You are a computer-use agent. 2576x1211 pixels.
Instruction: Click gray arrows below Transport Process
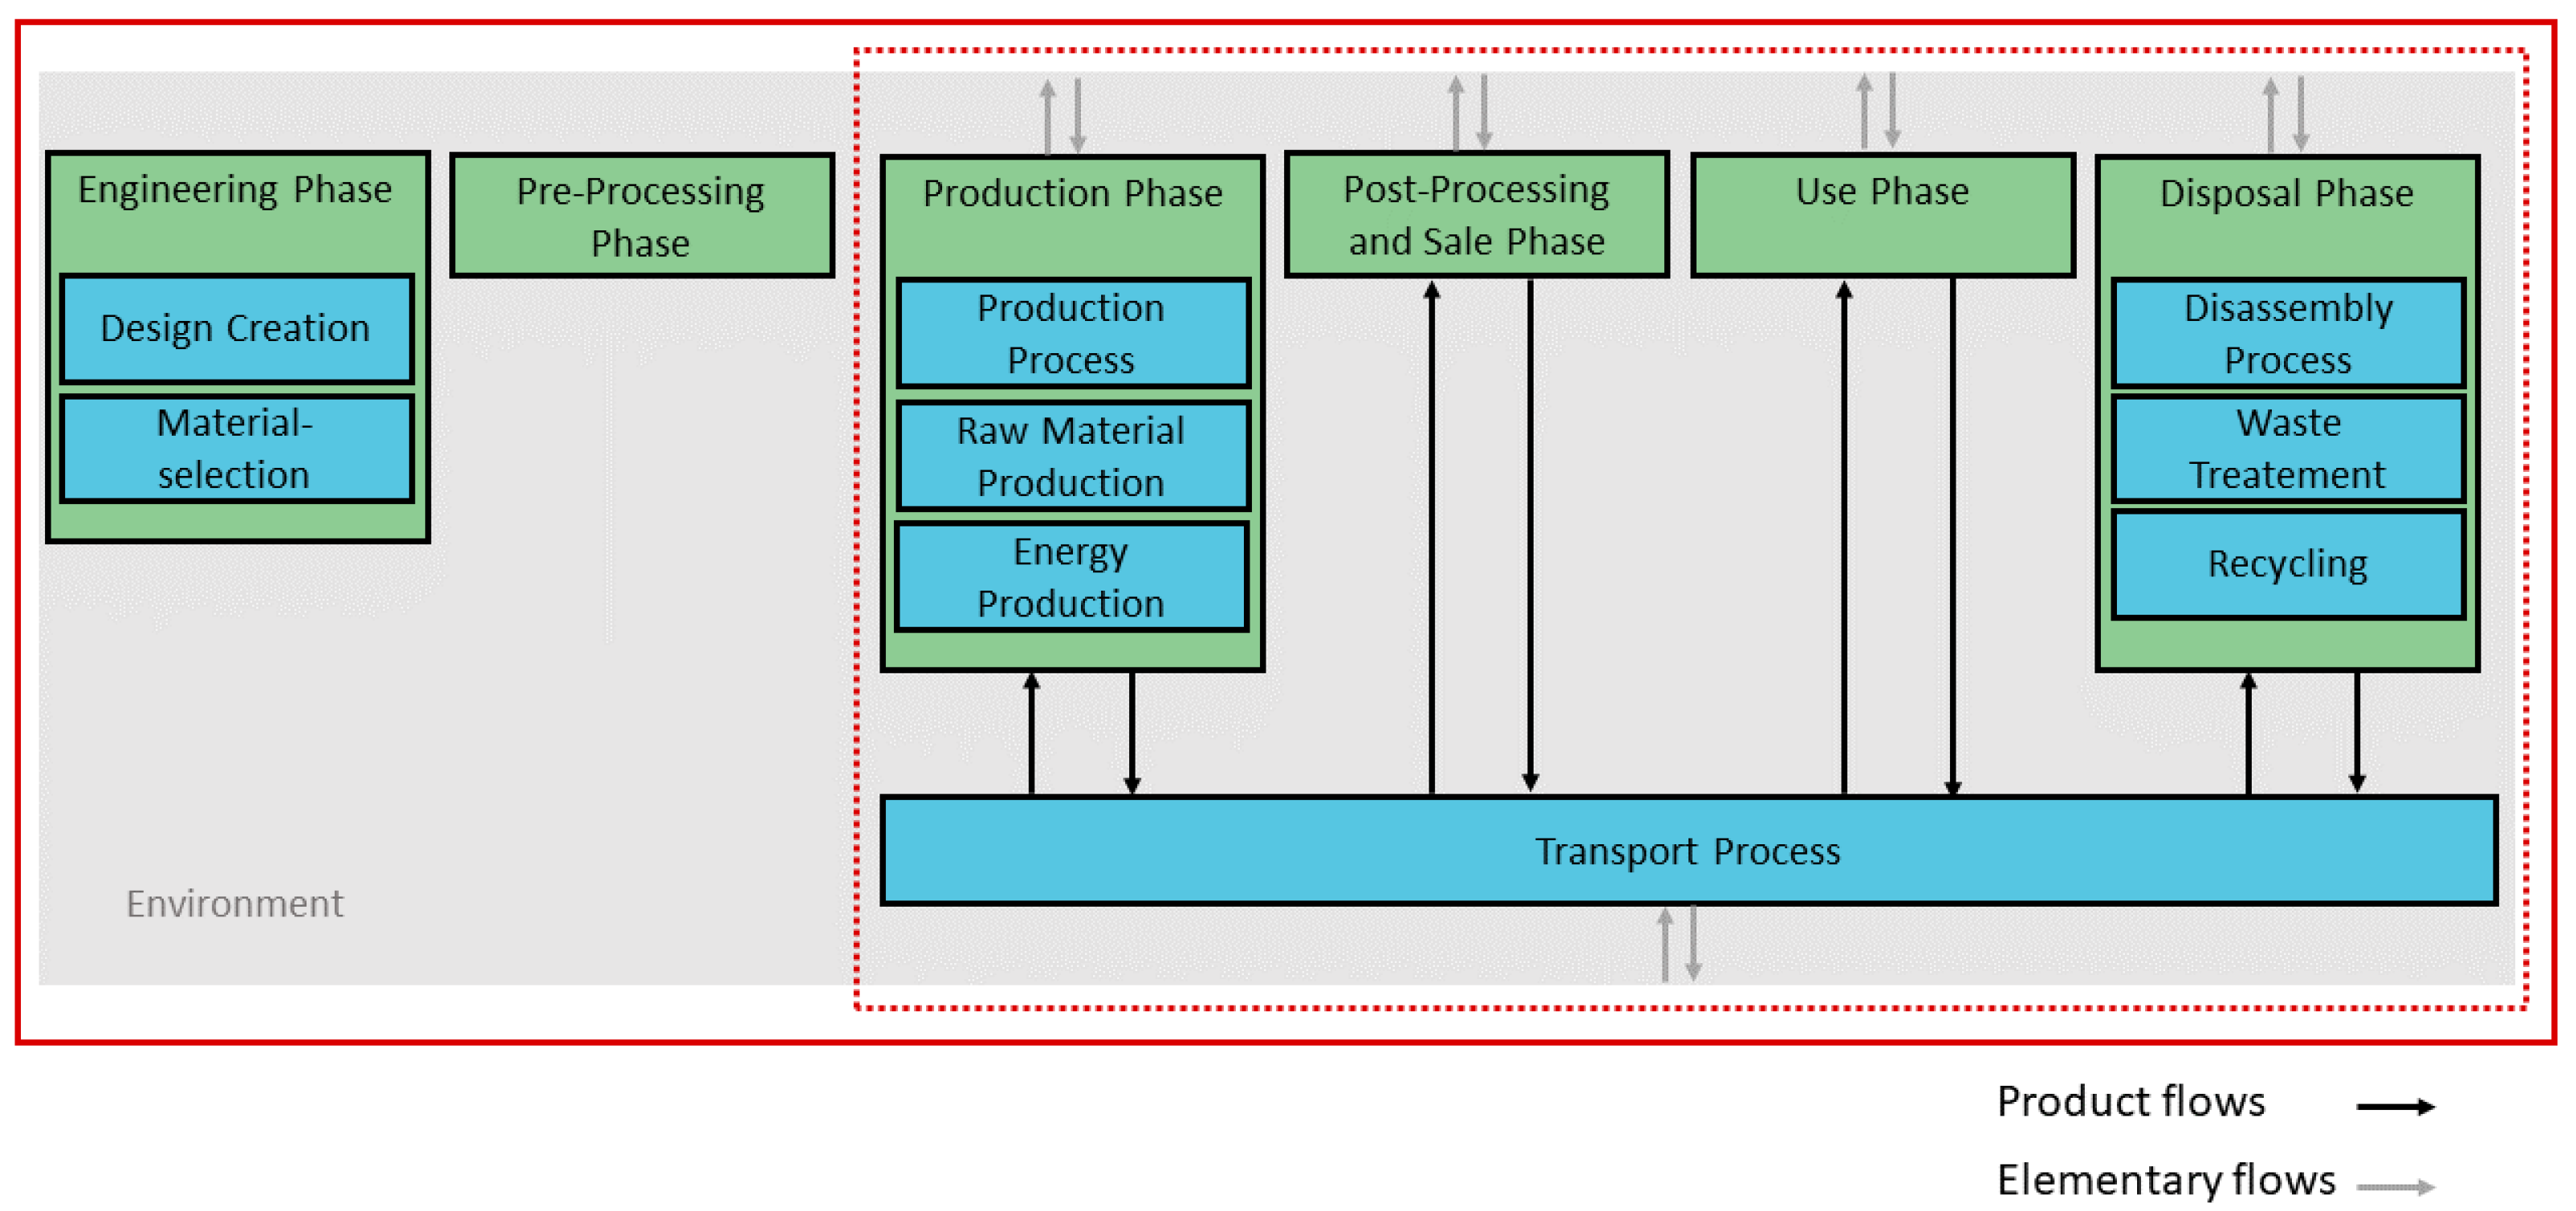click(x=1679, y=943)
